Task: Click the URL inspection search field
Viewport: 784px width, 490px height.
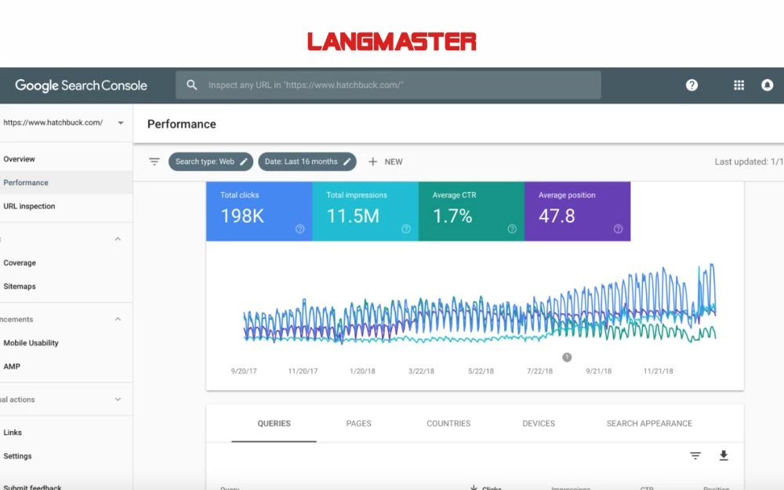Action: pos(390,85)
